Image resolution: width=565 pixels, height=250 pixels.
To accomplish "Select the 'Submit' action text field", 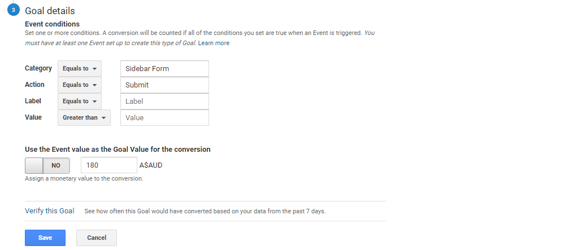I will click(164, 85).
